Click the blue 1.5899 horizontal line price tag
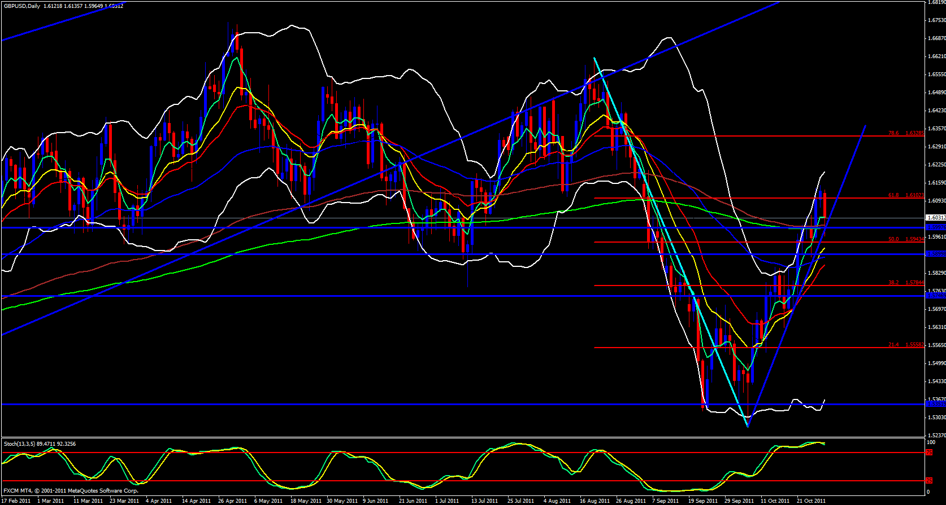This screenshot has width=946, height=505. (x=936, y=254)
